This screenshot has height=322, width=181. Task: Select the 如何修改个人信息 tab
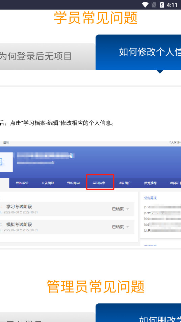[138, 52]
